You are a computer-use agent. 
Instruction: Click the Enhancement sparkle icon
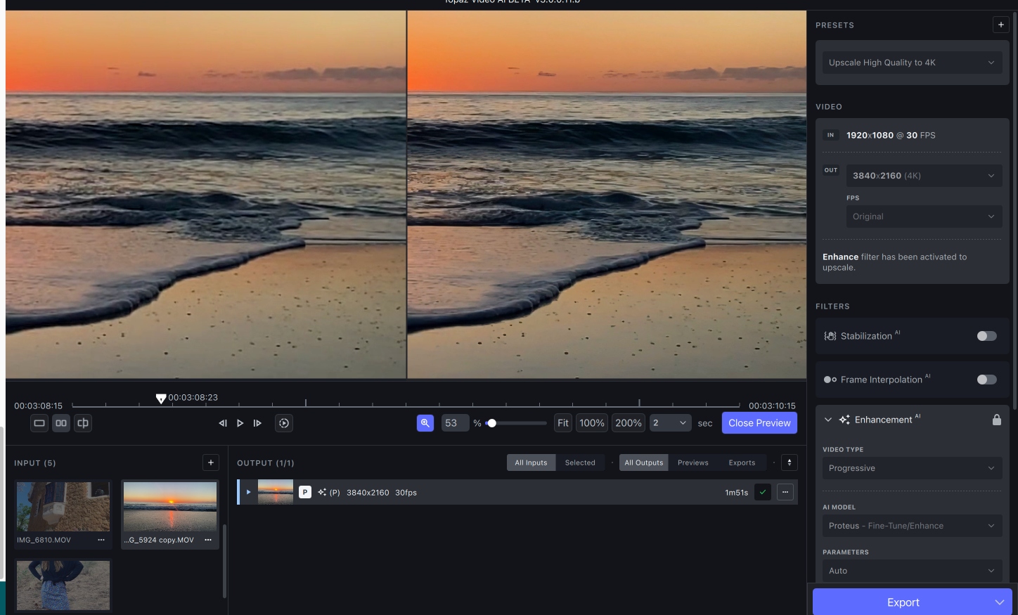[844, 420]
